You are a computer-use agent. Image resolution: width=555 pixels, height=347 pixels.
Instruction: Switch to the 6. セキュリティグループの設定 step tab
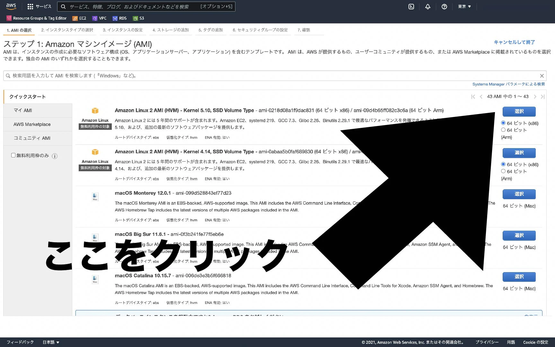coord(260,30)
